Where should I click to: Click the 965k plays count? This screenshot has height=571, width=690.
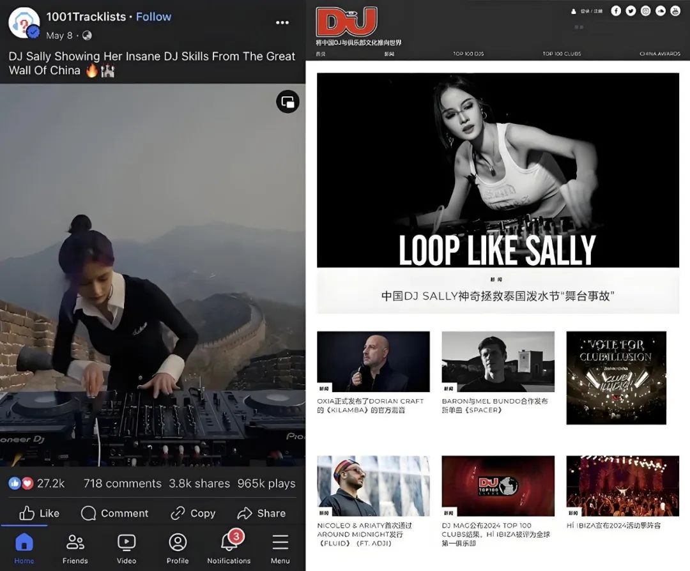(266, 483)
